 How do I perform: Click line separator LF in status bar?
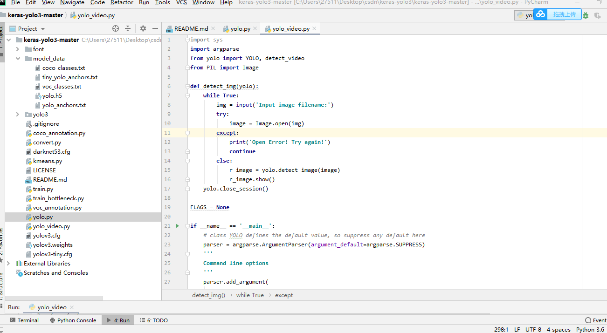click(x=517, y=329)
